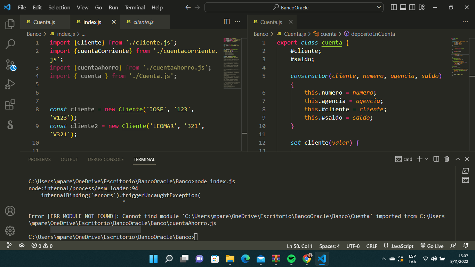Open the Go menu

point(98,7)
